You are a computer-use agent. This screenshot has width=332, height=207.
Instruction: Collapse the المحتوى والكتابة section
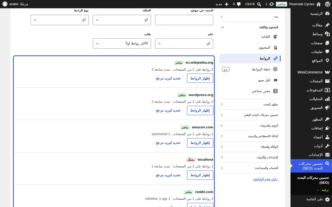250,27
